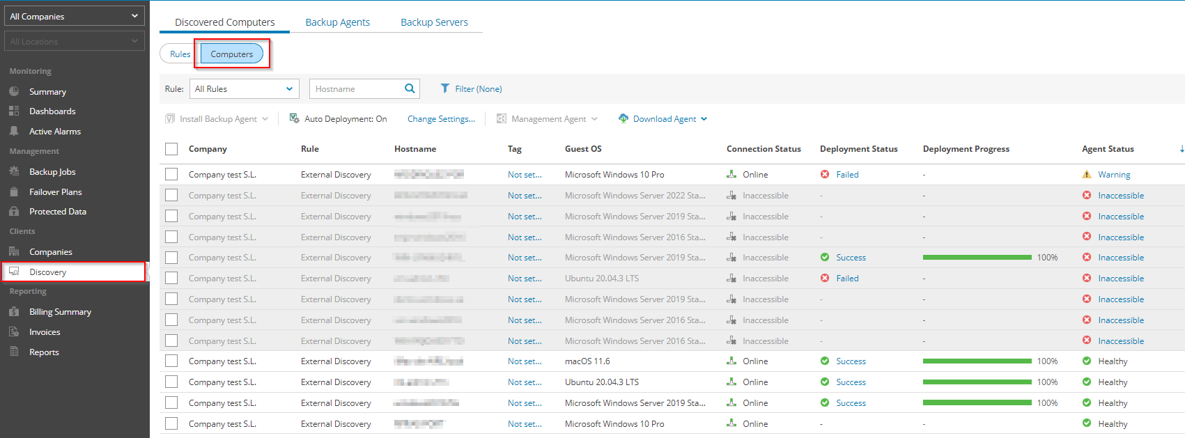The height and width of the screenshot is (438, 1185).
Task: Click the funnel Filter icon
Action: (444, 88)
